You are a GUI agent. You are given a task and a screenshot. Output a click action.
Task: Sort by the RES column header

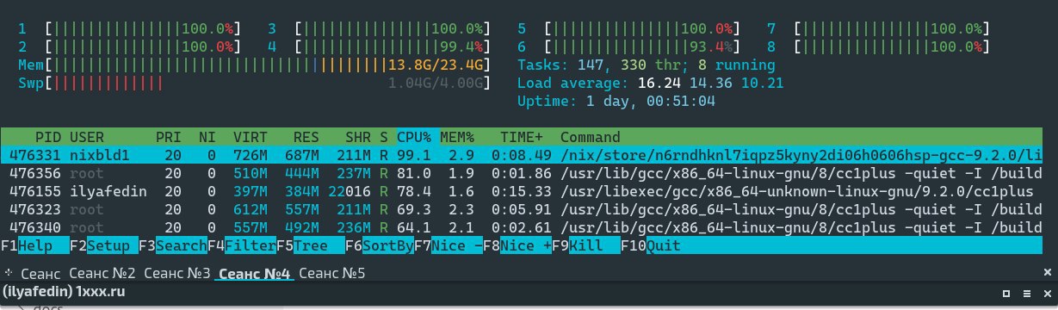306,137
